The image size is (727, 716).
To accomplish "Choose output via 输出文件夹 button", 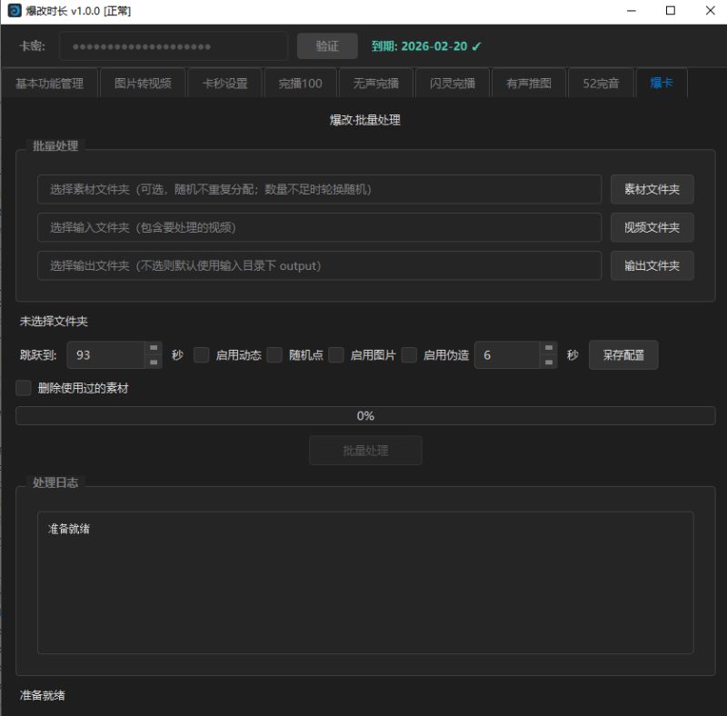I will coord(652,266).
